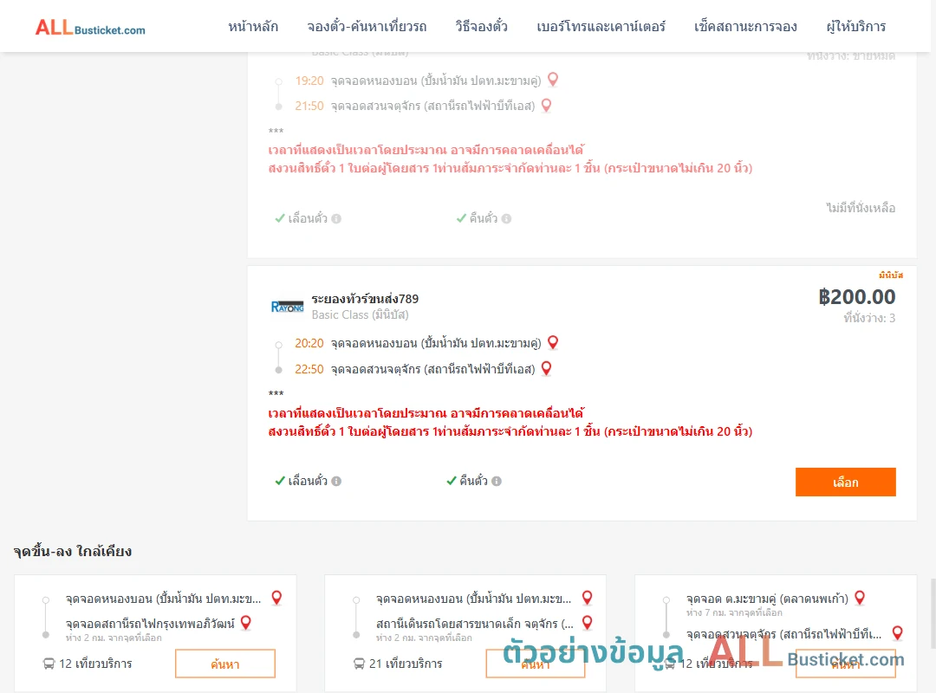Open the หน้าหลัก menu item

point(253,27)
